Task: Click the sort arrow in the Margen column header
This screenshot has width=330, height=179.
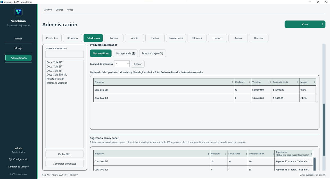Action: click(314, 82)
